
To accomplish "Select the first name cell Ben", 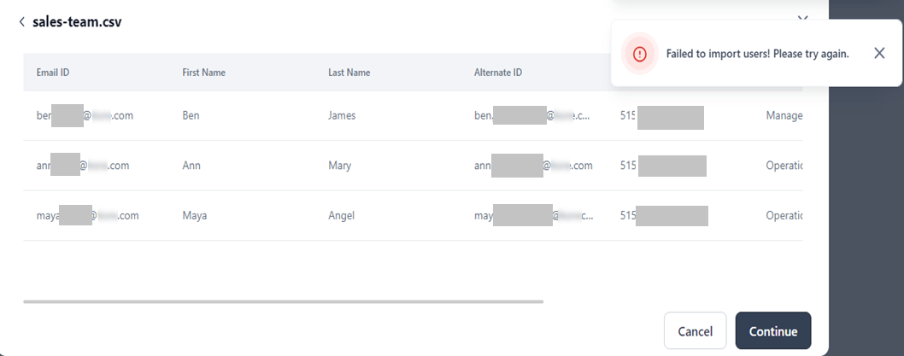I will coord(191,115).
